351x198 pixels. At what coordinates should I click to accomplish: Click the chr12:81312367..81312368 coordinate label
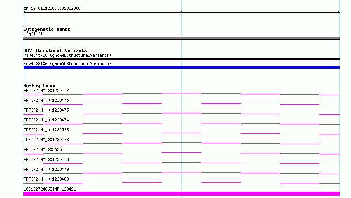(52, 9)
